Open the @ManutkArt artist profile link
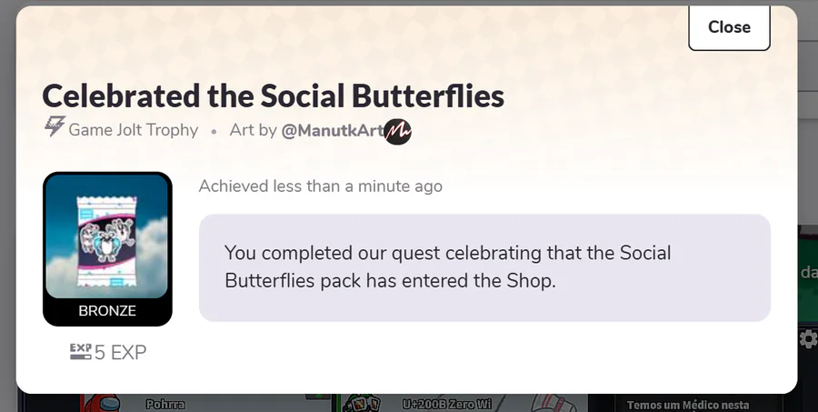 coord(332,130)
